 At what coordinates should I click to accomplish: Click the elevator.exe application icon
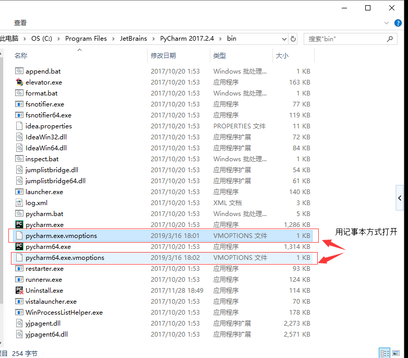click(19, 82)
